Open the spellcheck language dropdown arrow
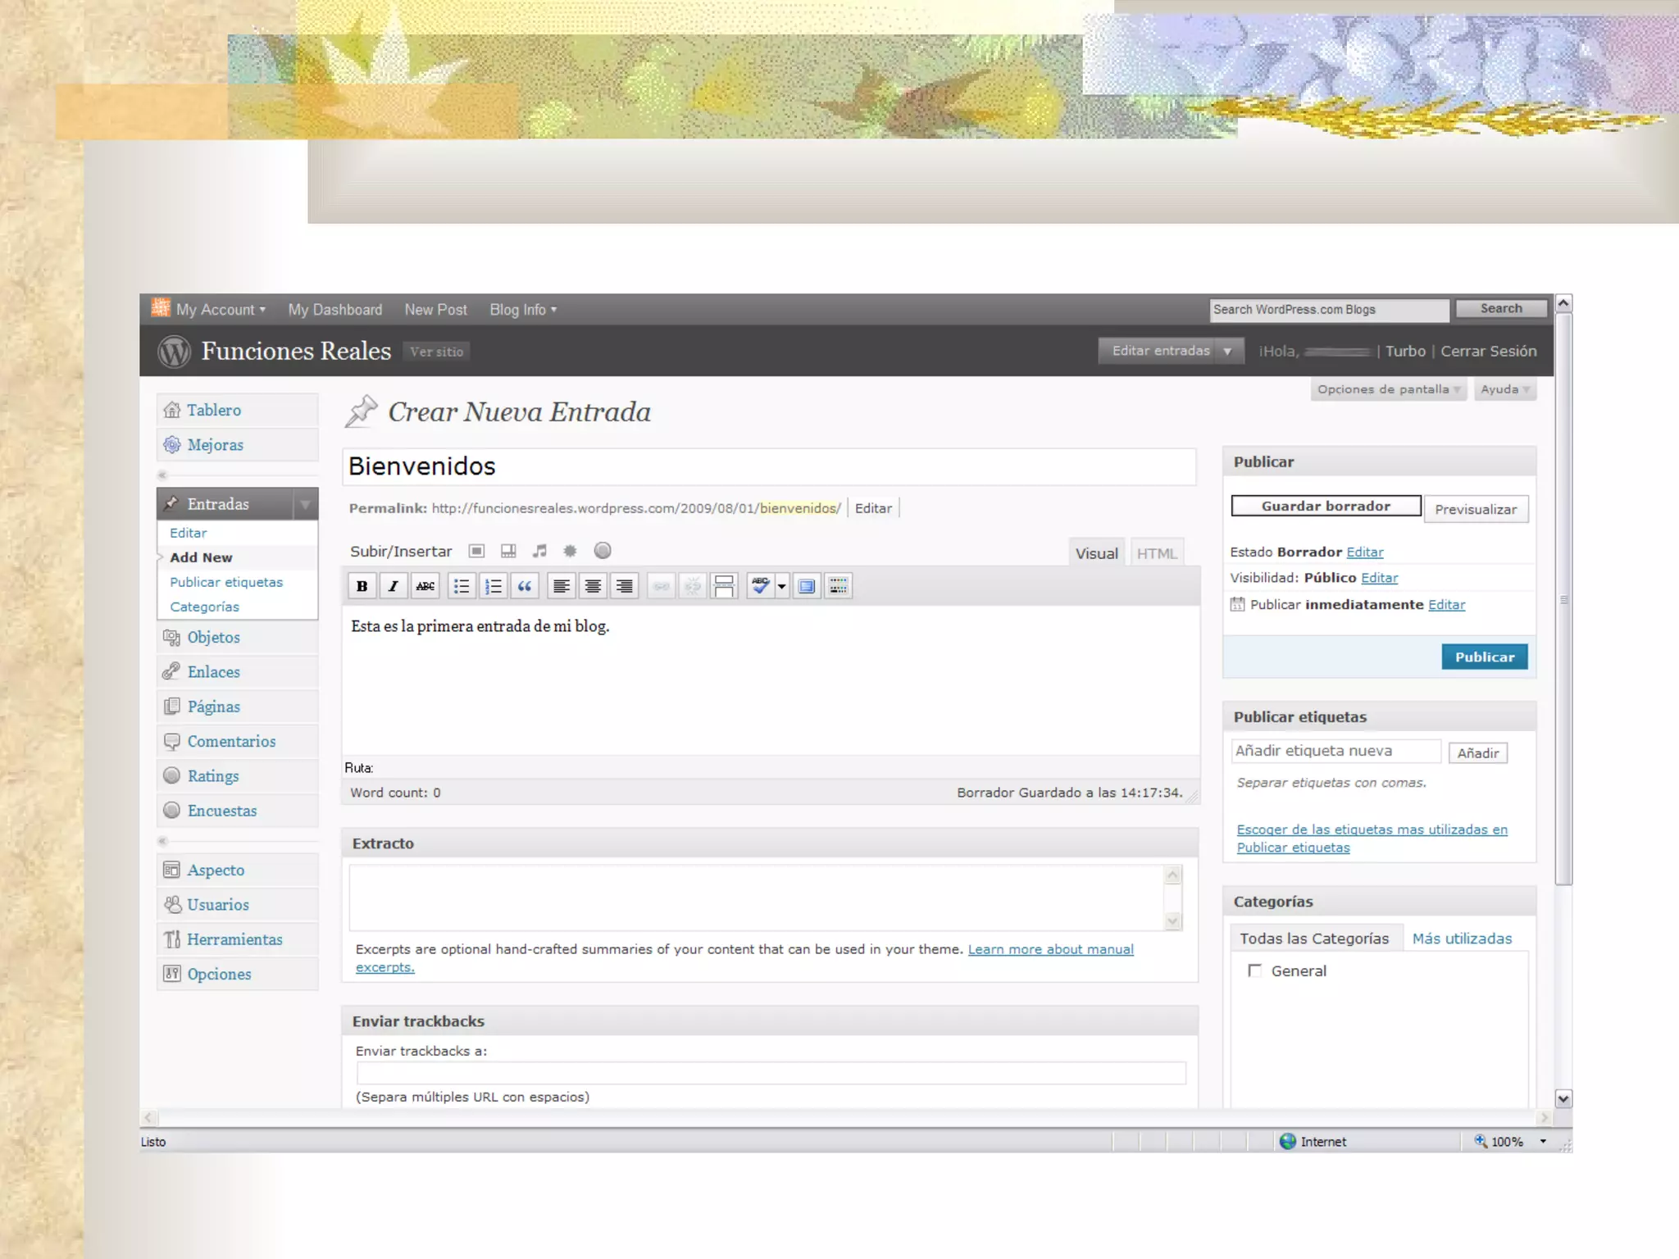The image size is (1679, 1259). tap(781, 586)
